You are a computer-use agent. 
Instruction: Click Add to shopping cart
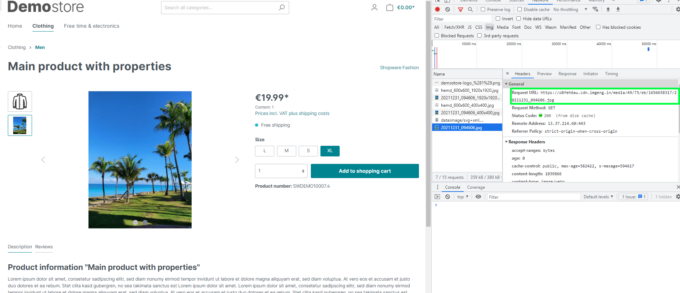pyautogui.click(x=365, y=171)
